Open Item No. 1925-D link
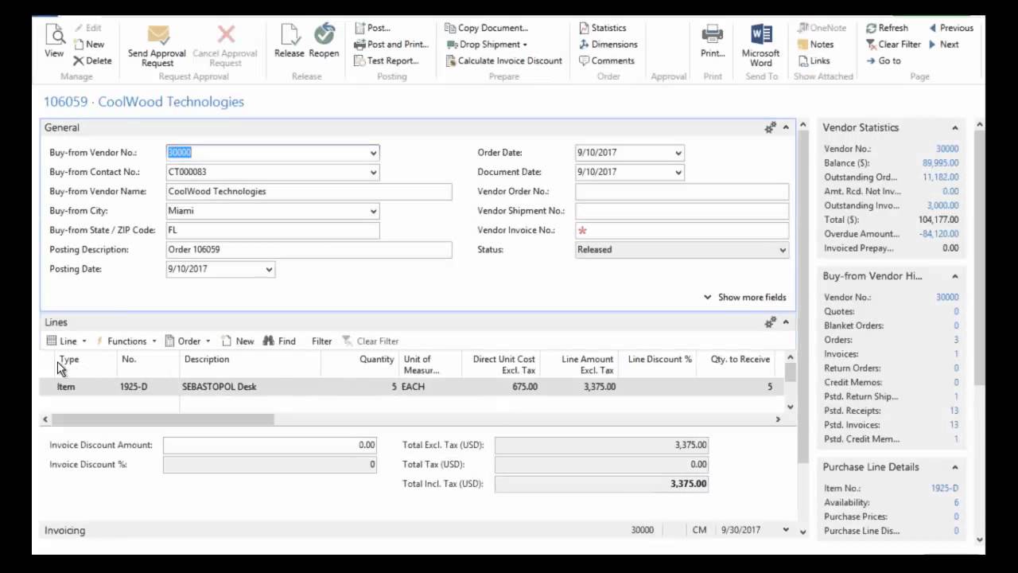The height and width of the screenshot is (573, 1018). pyautogui.click(x=945, y=488)
